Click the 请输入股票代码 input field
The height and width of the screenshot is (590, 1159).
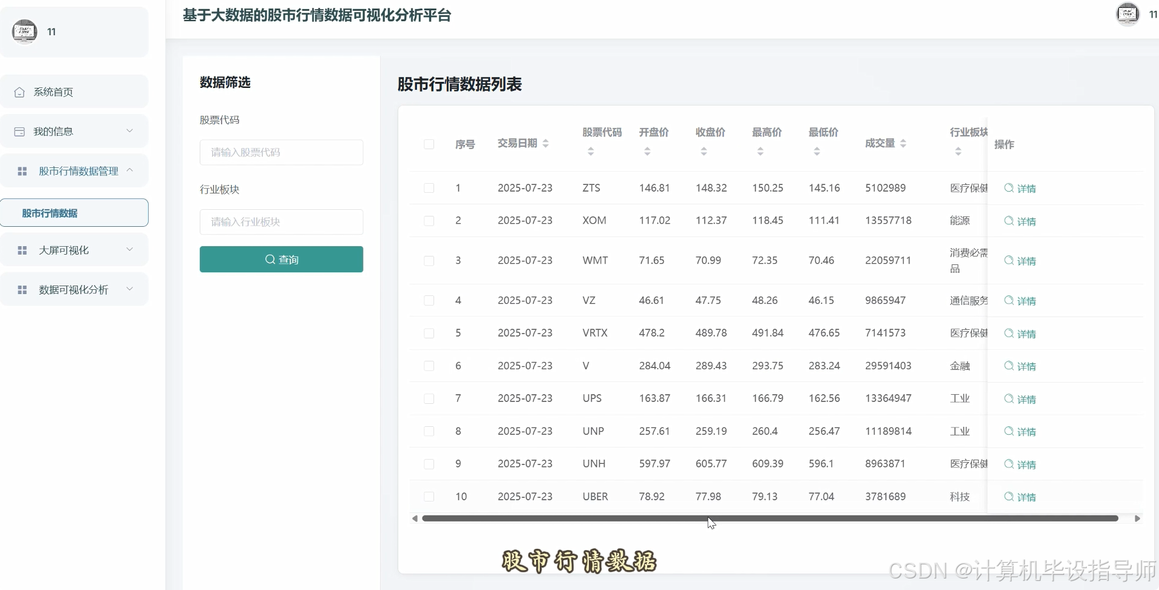pyautogui.click(x=280, y=152)
